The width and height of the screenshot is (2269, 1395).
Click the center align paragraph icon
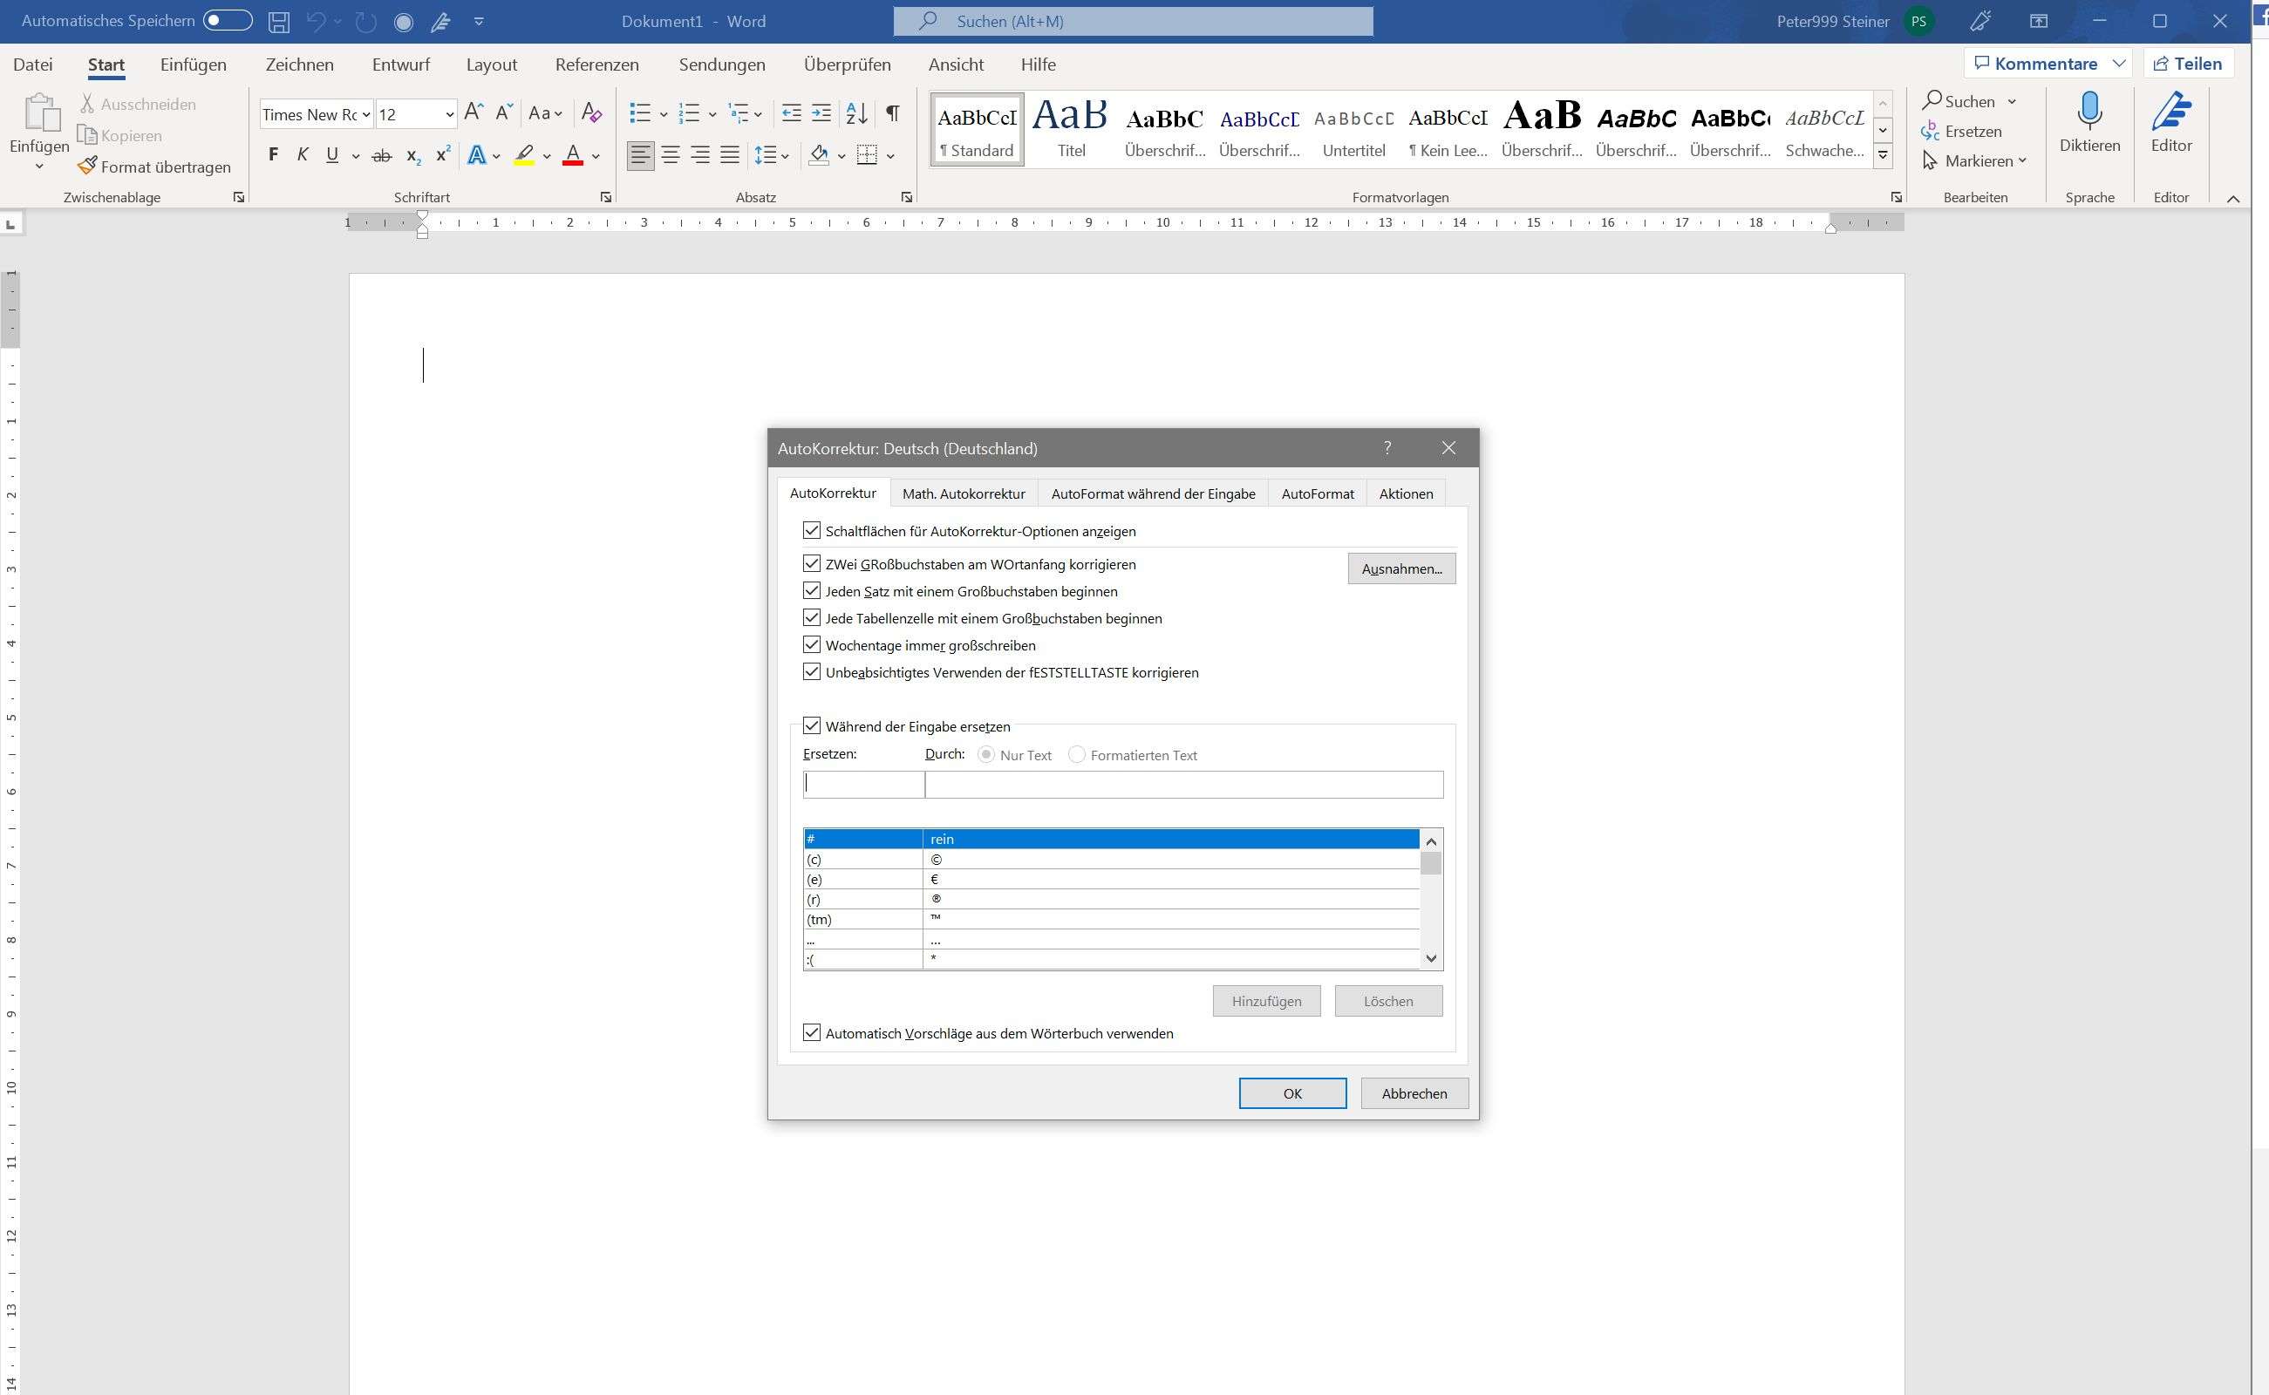point(671,155)
